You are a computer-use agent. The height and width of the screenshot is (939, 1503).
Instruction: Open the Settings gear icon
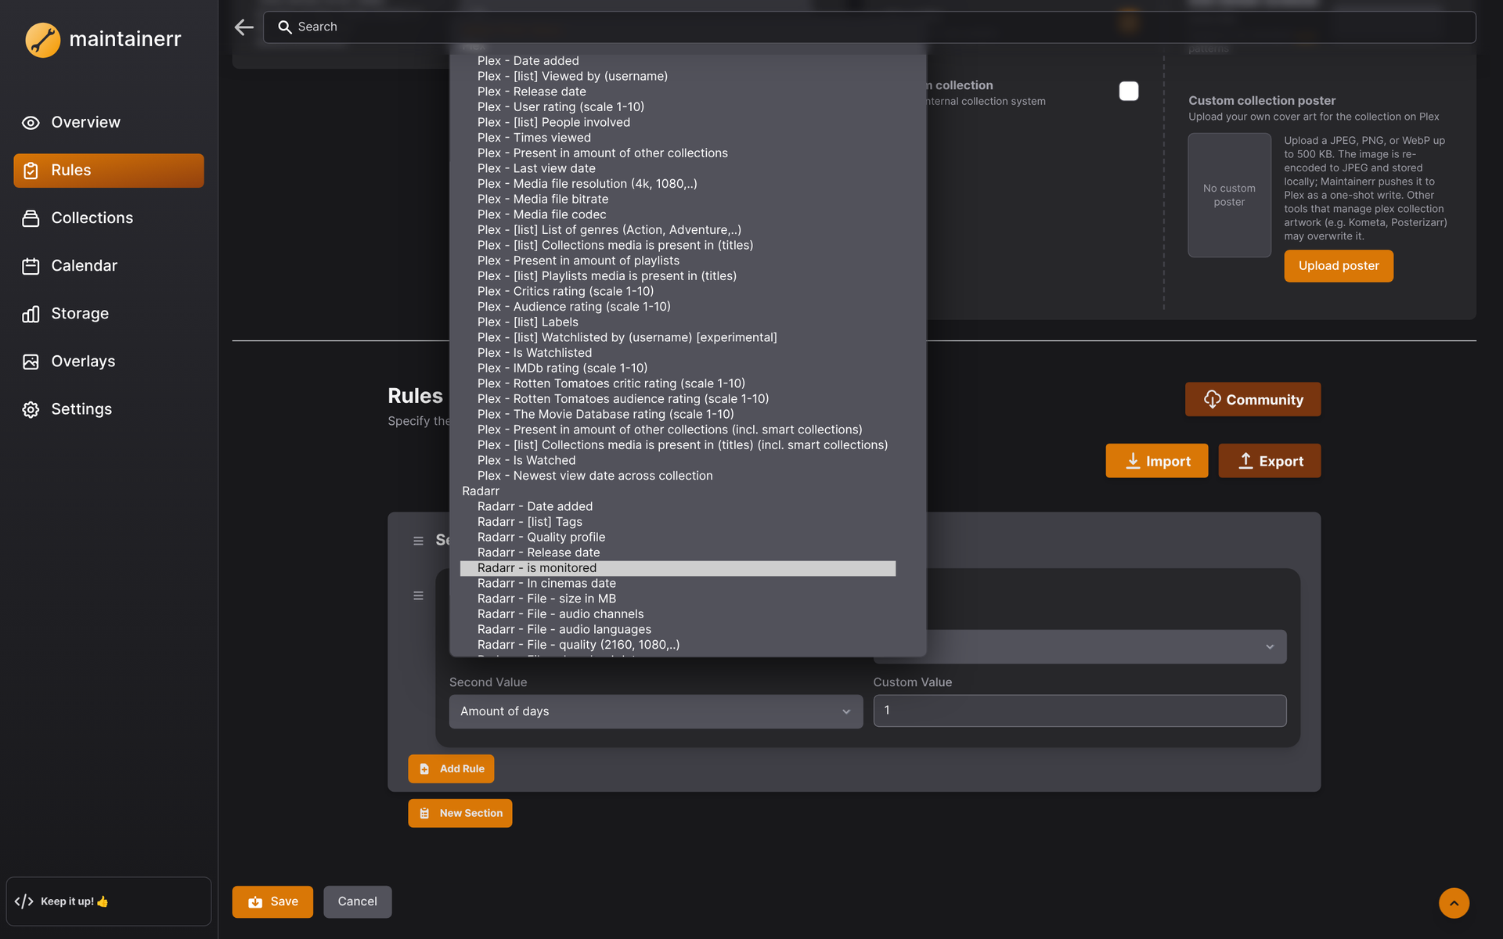point(31,409)
